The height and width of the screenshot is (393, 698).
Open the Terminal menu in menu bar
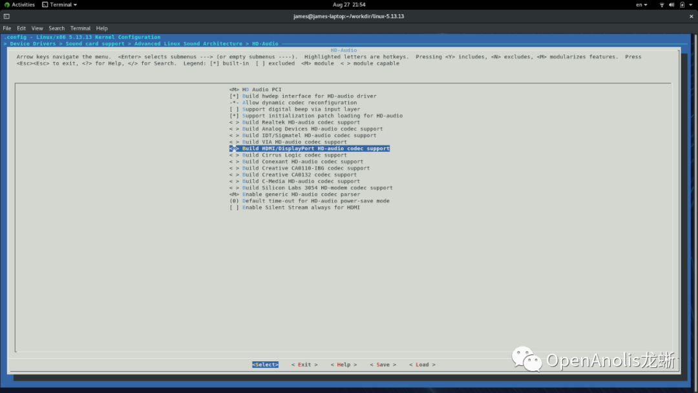coord(81,28)
